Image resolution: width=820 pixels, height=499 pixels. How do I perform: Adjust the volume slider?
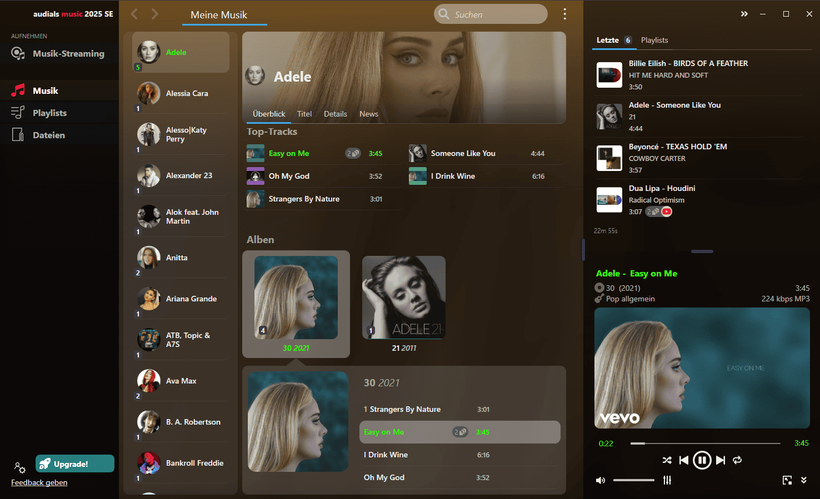(633, 480)
